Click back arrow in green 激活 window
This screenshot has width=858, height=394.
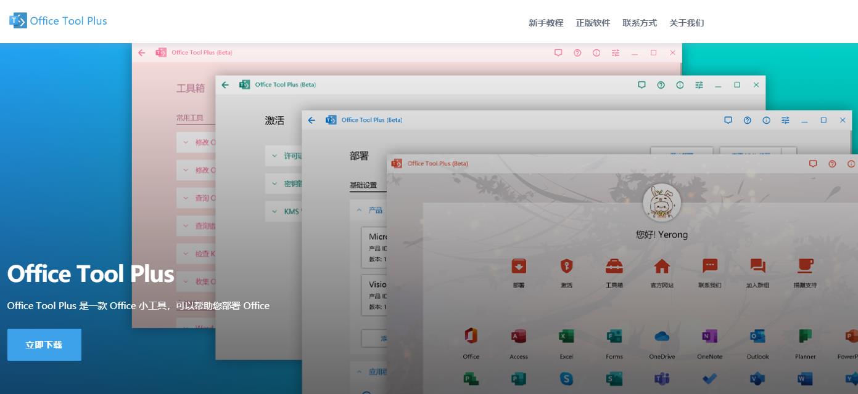coord(225,85)
